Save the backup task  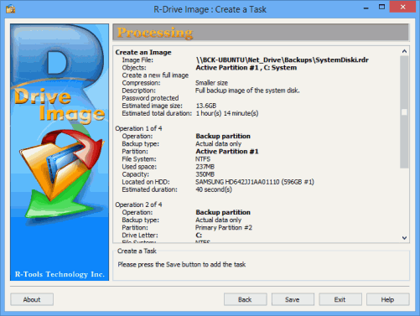click(x=293, y=299)
